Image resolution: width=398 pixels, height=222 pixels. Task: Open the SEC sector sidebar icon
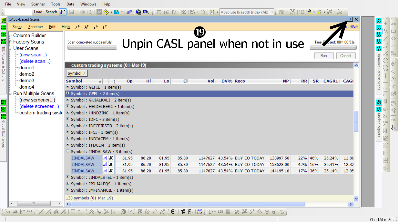pyautogui.click(x=4, y=34)
